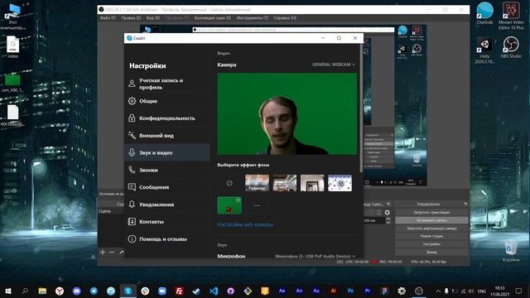Image resolution: width=530 pixels, height=298 pixels.
Task: Open the Звонки settings section
Action: click(x=167, y=170)
